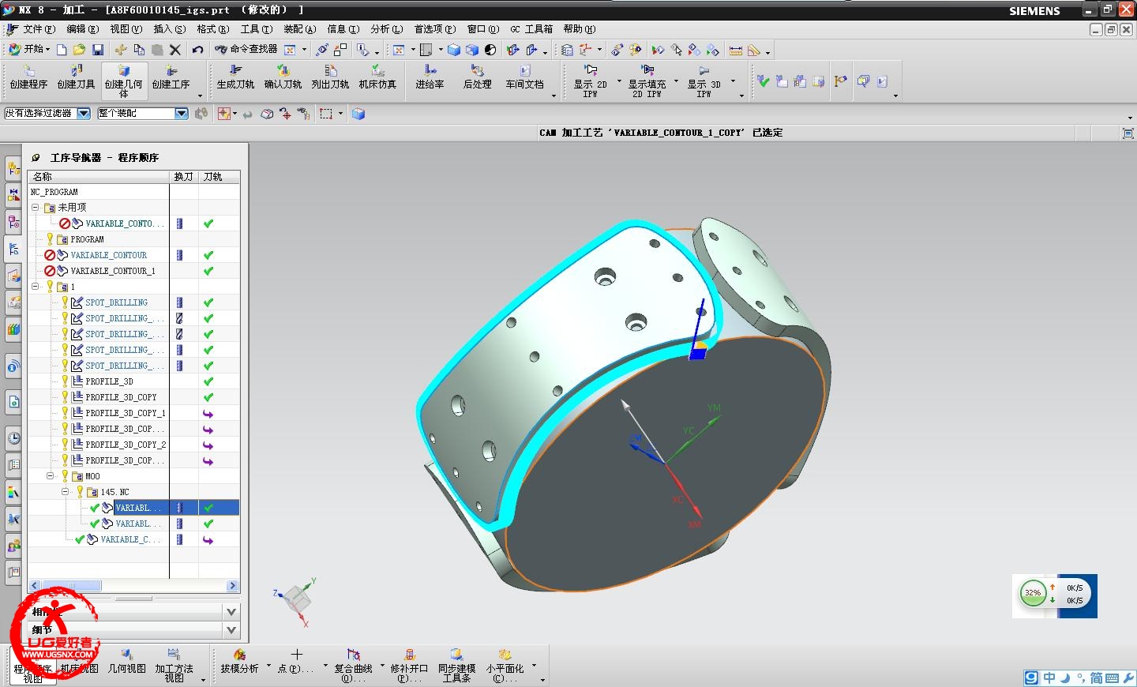This screenshot has height=687, width=1137.
Task: Click the Synchronous Modeling toolbar (同步建模工具条) icon
Action: (456, 665)
